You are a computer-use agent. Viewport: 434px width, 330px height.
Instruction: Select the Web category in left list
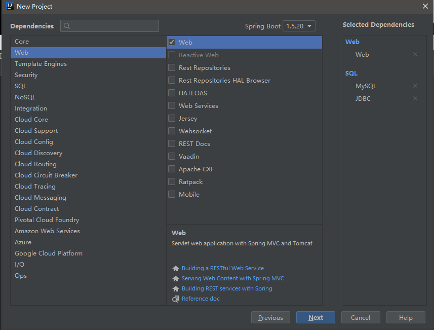88,52
